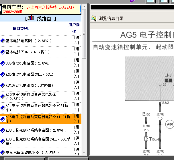Open ABS防抱死制动系统电路图(GLi、GSi轿车) entry
The width and height of the screenshot is (174, 160).
(38, 141)
